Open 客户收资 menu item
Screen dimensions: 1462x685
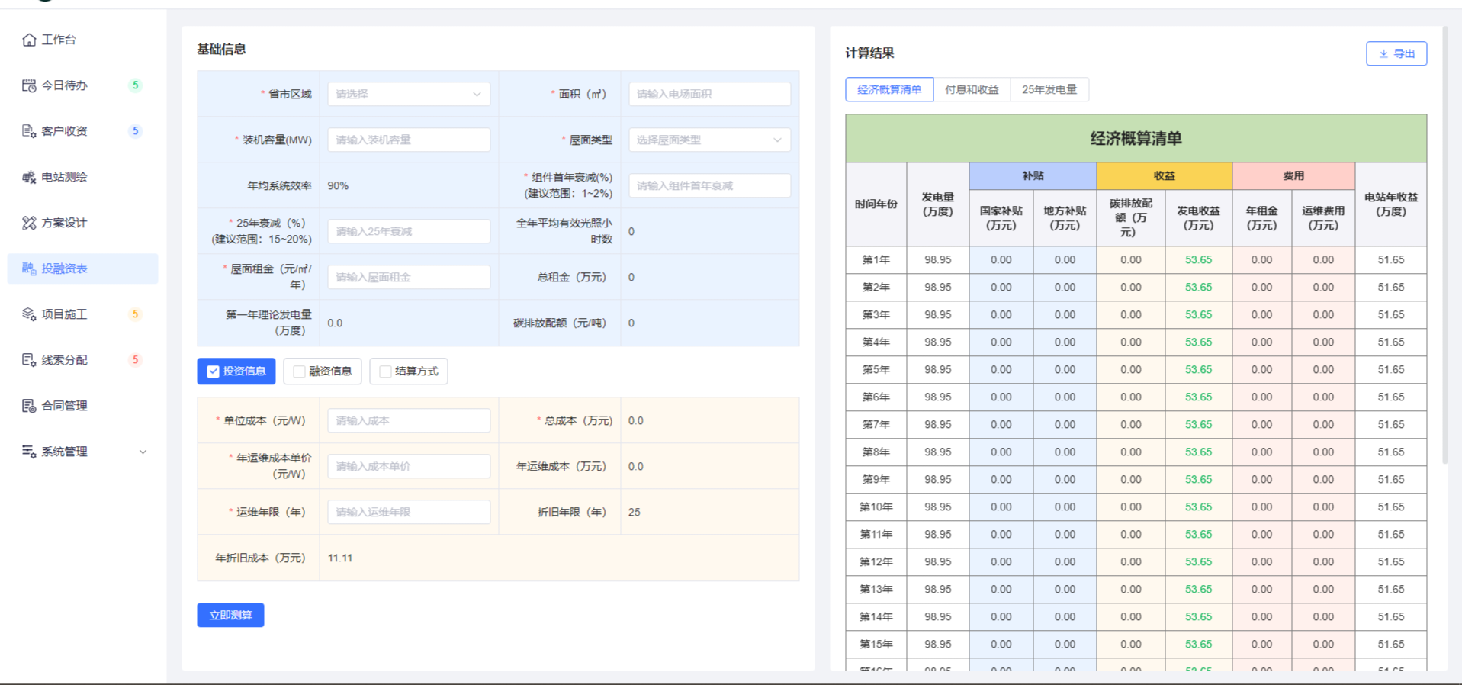click(82, 131)
